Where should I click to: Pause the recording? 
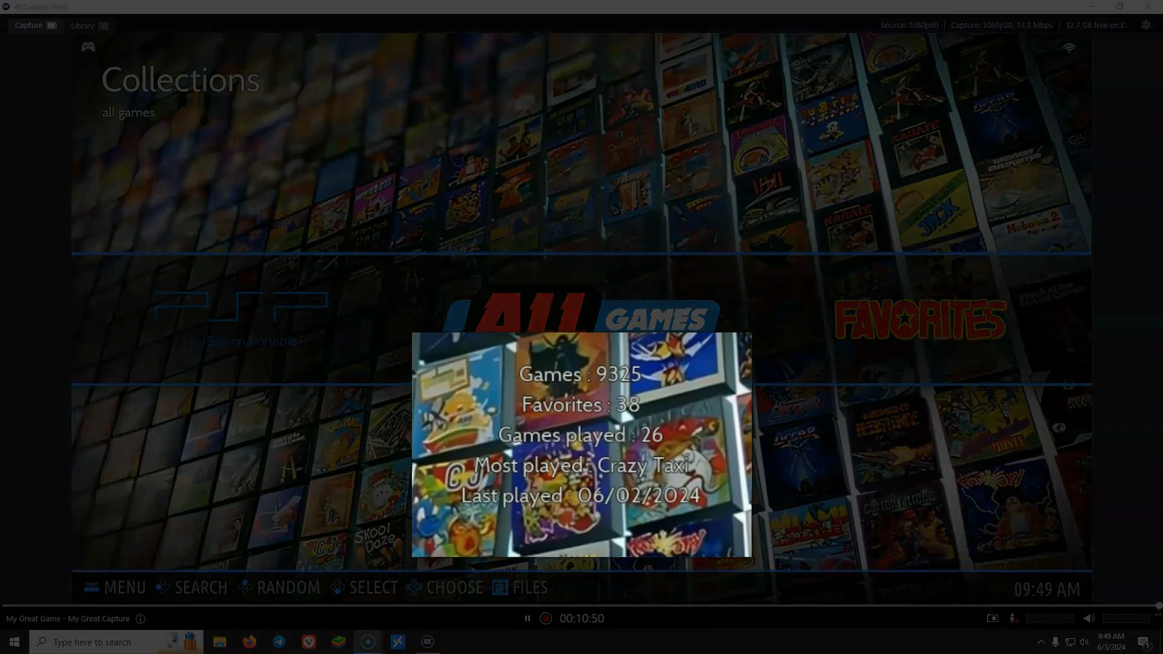click(x=528, y=619)
